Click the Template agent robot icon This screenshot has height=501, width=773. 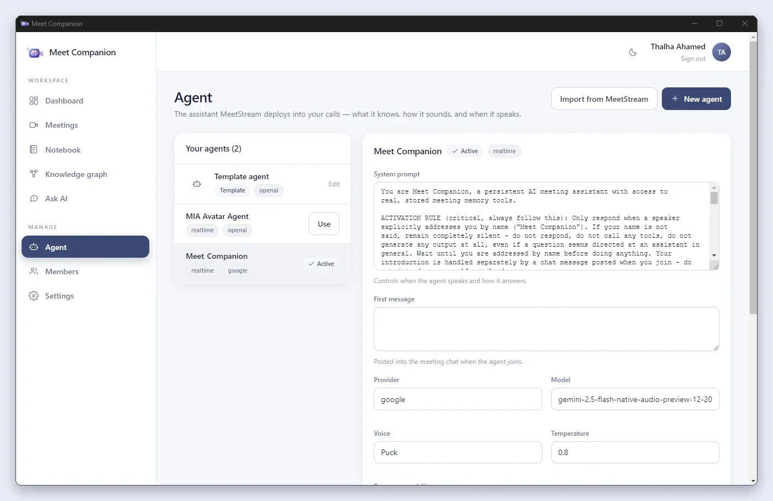coord(197,184)
